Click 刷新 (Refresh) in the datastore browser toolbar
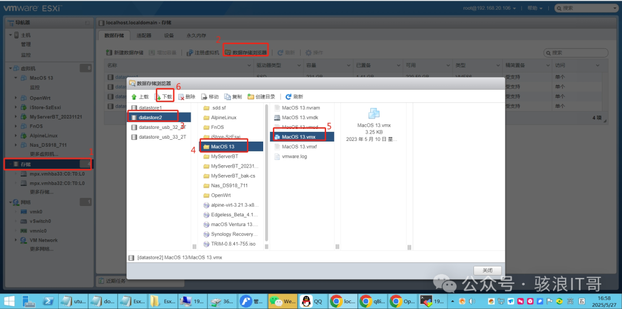 (294, 96)
